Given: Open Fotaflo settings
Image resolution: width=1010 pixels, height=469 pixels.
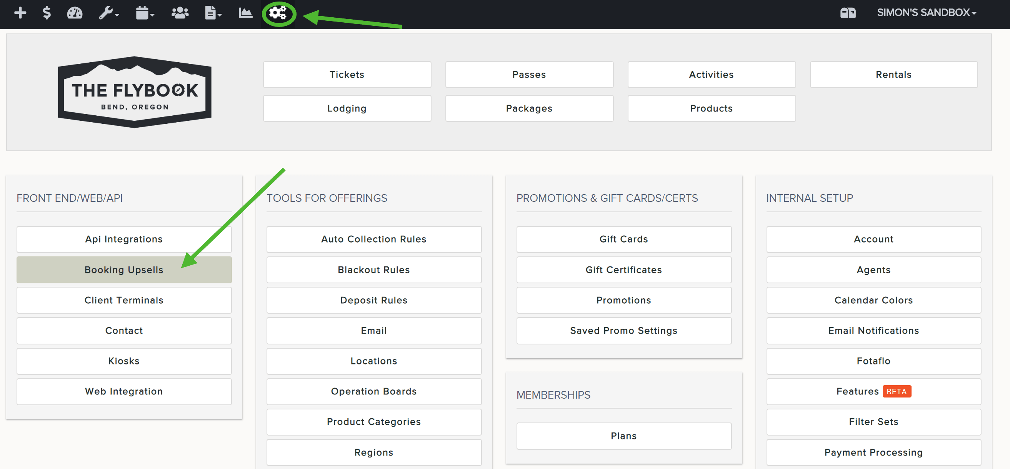Looking at the screenshot, I should (x=873, y=361).
